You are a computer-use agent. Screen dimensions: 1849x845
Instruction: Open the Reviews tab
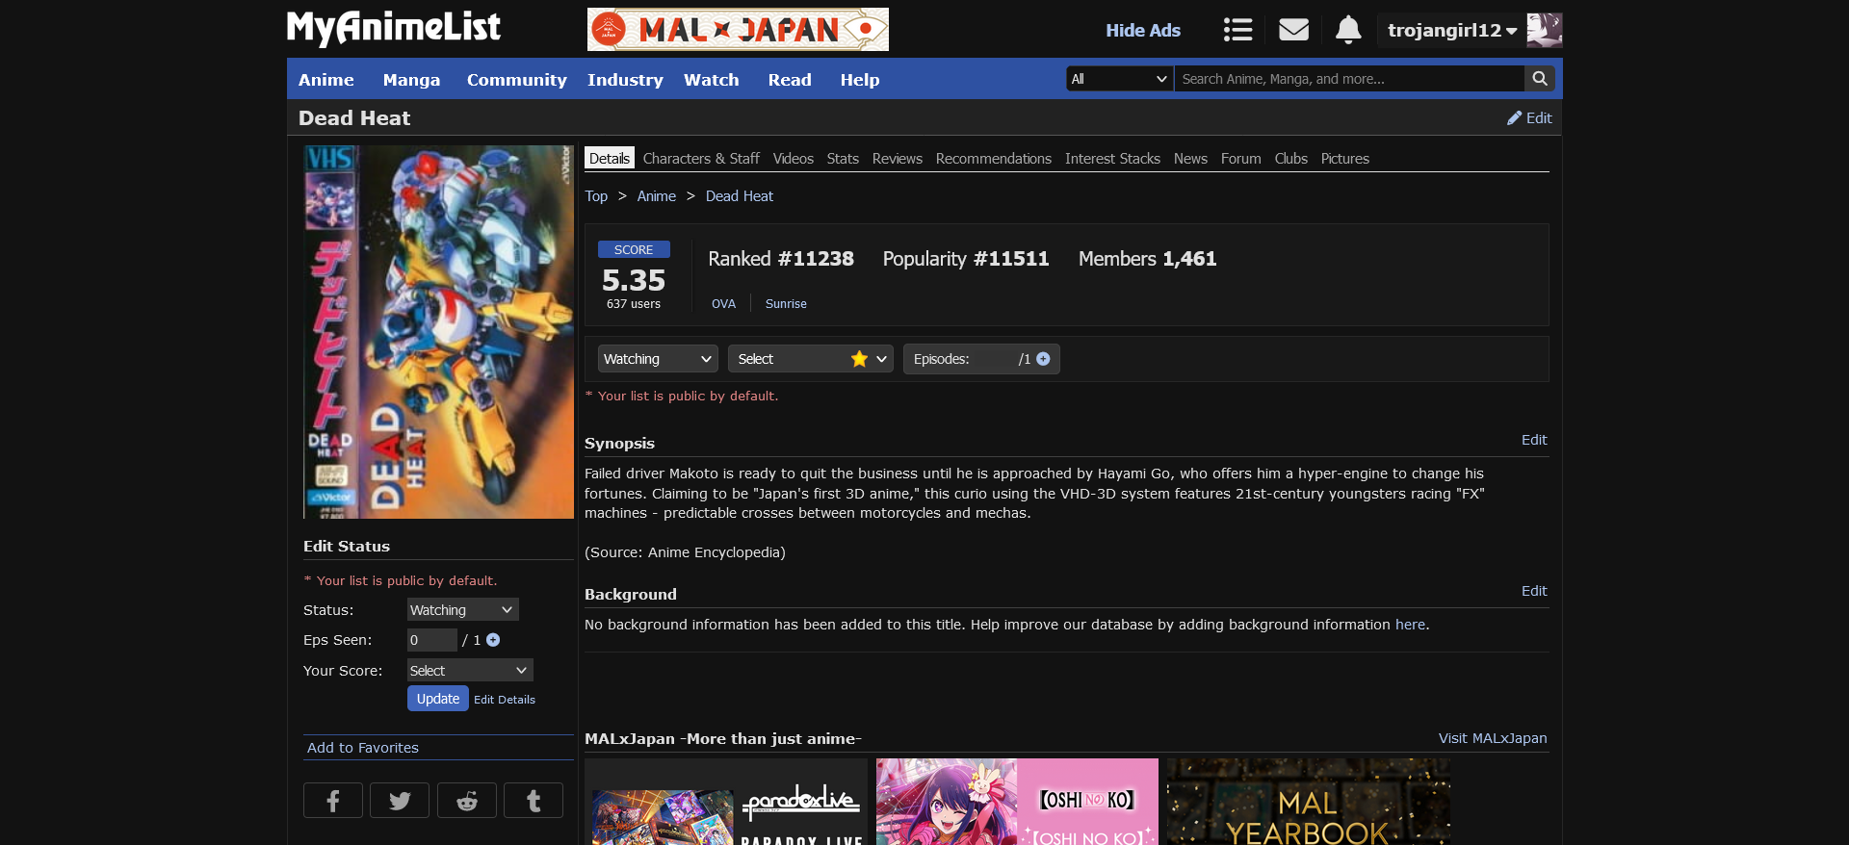coord(897,159)
